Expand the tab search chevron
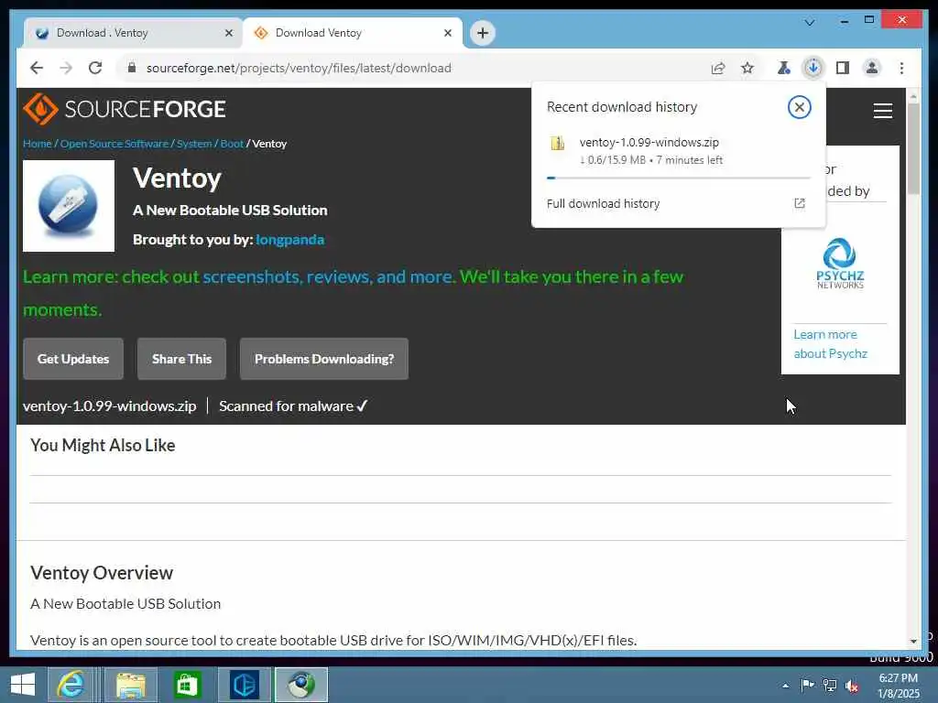Image resolution: width=938 pixels, height=703 pixels. (x=810, y=22)
